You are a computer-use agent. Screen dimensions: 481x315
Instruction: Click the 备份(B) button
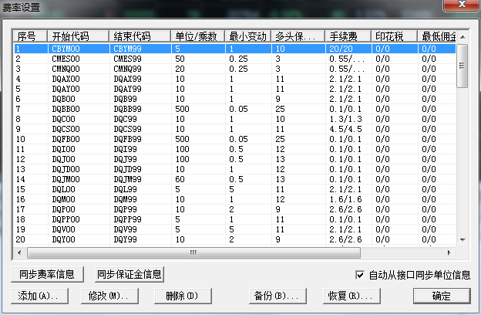click(x=277, y=296)
